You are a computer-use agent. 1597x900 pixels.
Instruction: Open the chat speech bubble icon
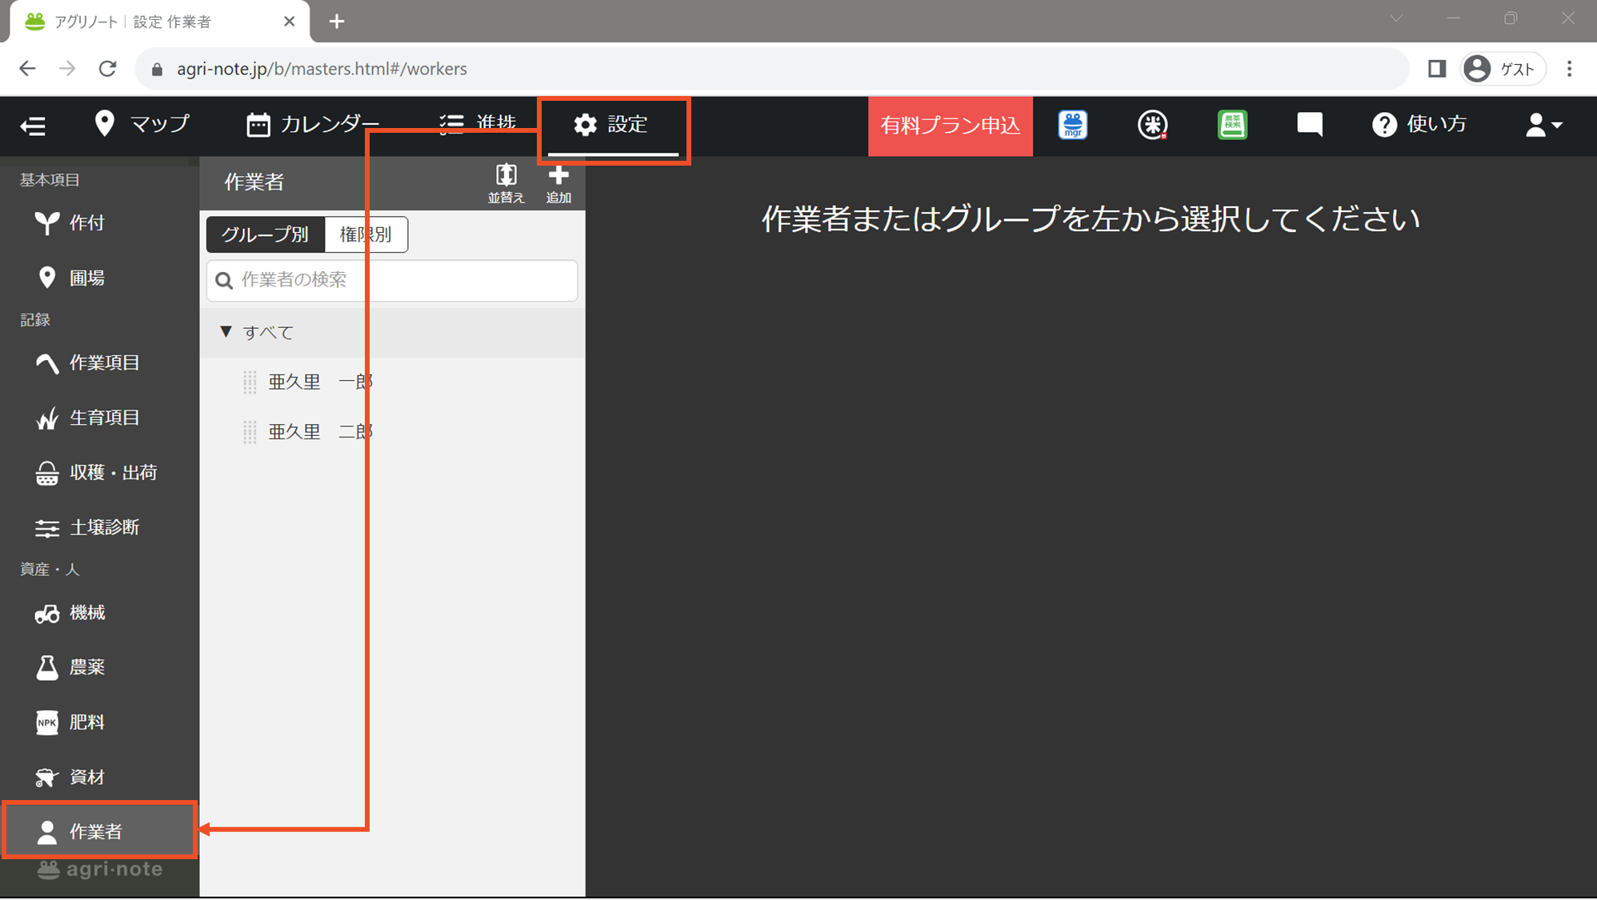click(1310, 124)
